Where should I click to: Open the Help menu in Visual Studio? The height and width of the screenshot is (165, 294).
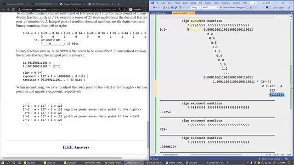245,3
